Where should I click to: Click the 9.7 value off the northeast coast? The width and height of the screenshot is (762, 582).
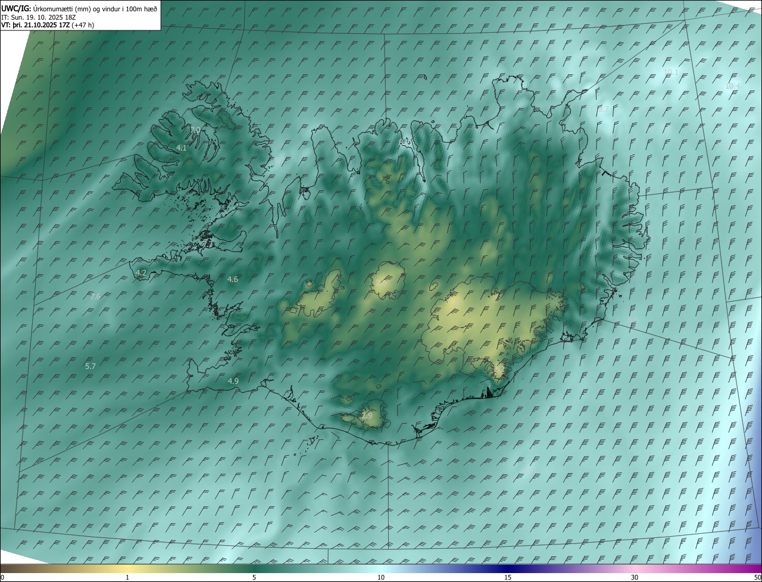[x=604, y=109]
